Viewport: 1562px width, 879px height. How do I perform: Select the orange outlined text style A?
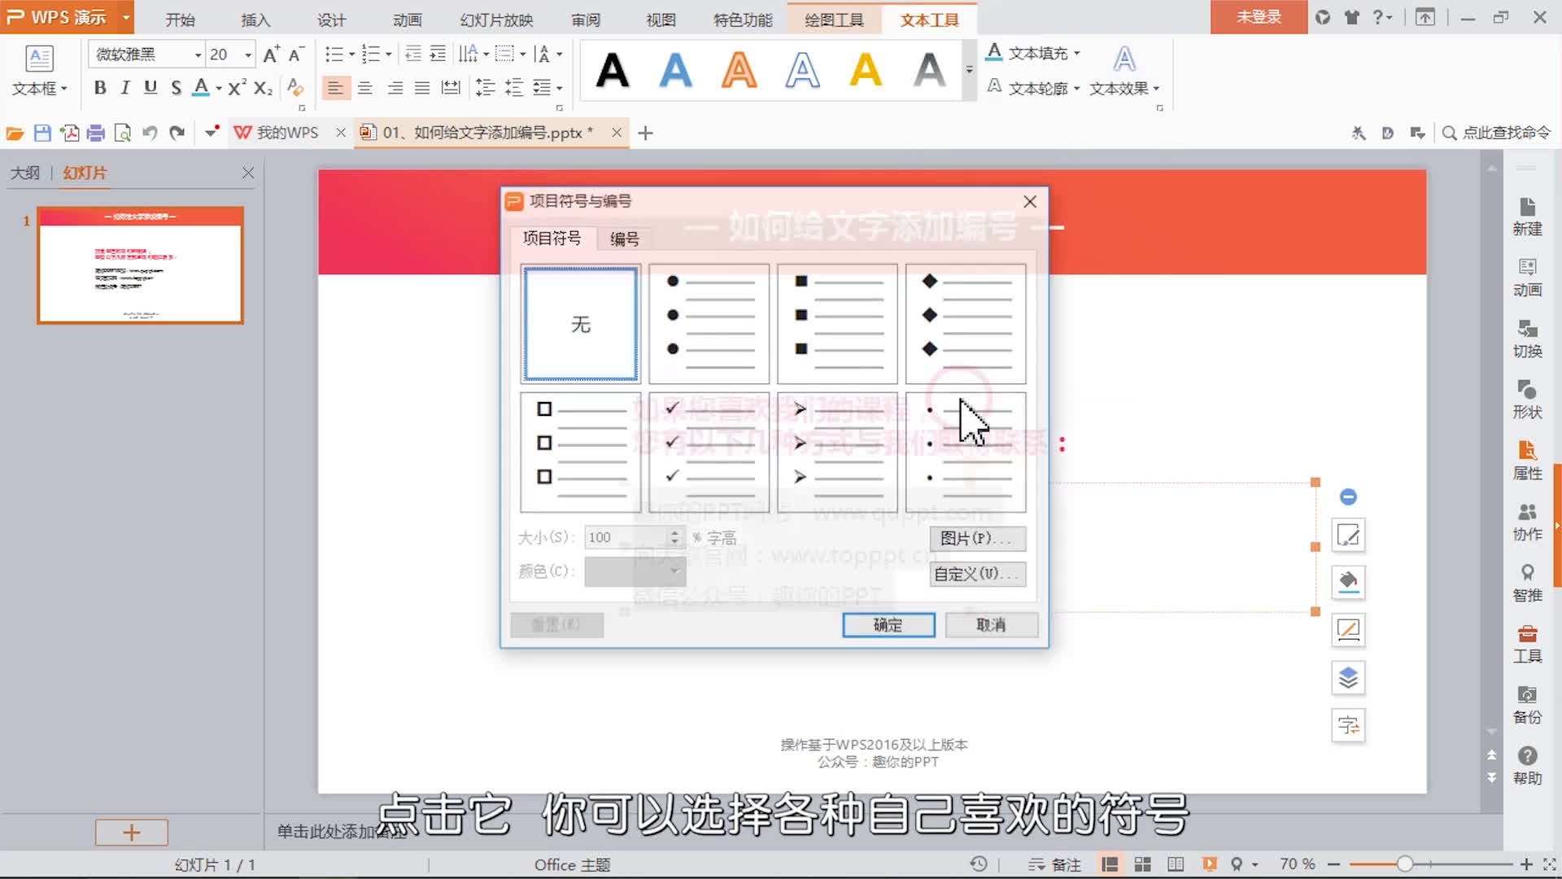tap(739, 70)
